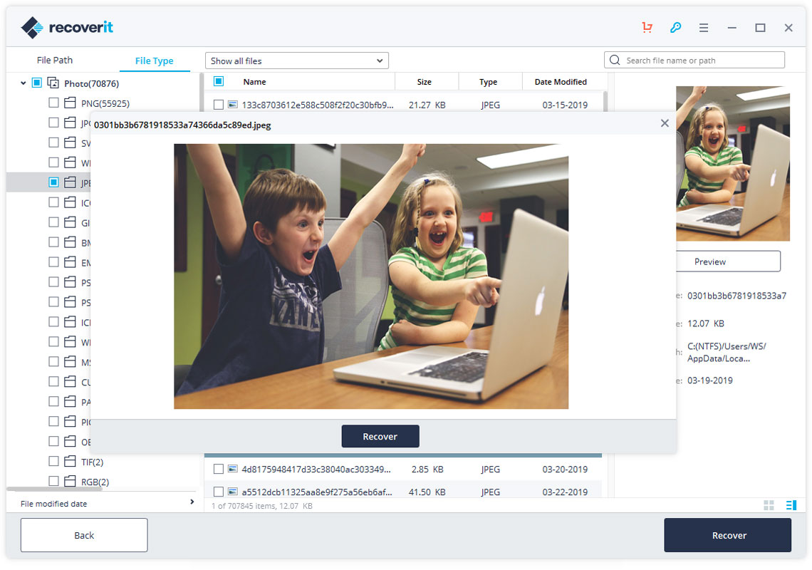Switch to list view of results
The image size is (812, 570).
click(x=791, y=505)
